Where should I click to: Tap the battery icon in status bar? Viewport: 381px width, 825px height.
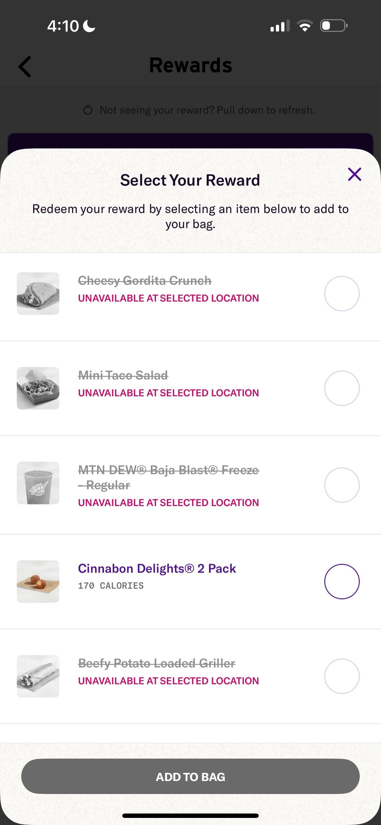coord(333,26)
